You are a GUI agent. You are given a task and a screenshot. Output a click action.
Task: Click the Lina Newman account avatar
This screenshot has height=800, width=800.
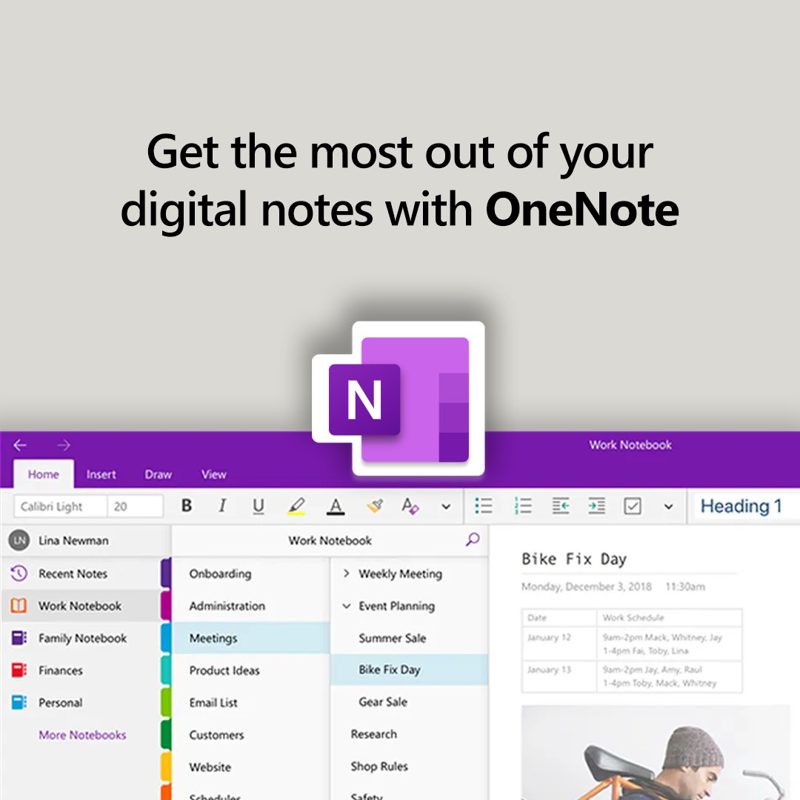(x=19, y=540)
